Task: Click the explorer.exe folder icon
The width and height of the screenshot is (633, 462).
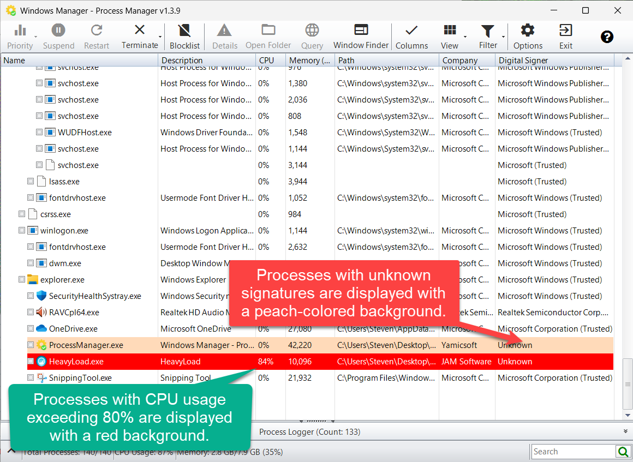Action: [x=32, y=279]
